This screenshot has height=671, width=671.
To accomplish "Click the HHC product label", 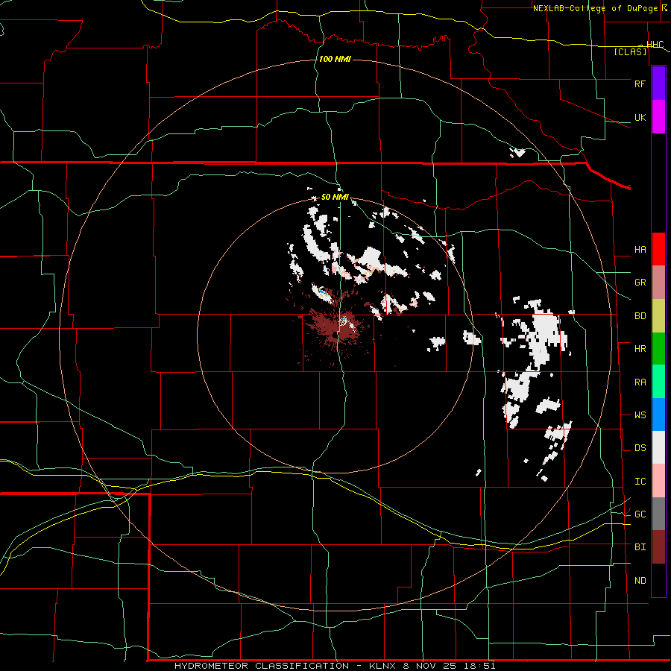I will (x=655, y=45).
